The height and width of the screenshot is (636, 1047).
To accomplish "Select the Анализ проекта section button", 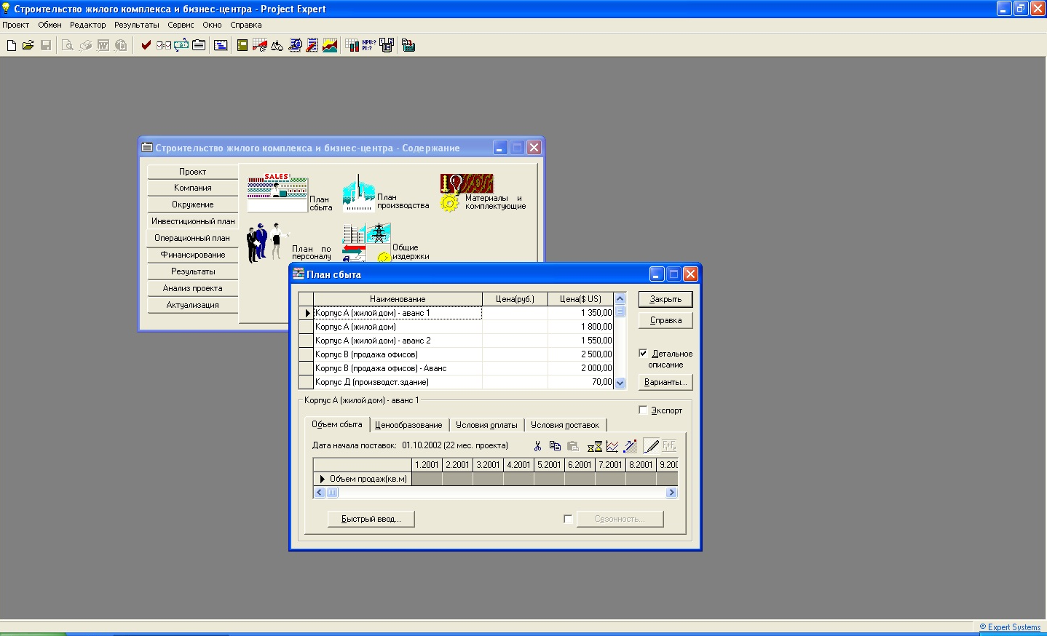I will point(193,288).
